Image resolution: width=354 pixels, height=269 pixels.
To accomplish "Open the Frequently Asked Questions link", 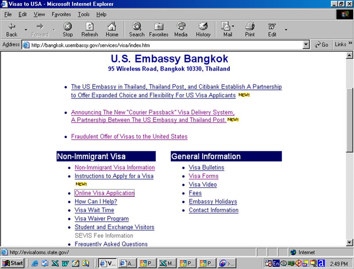I will [x=111, y=244].
